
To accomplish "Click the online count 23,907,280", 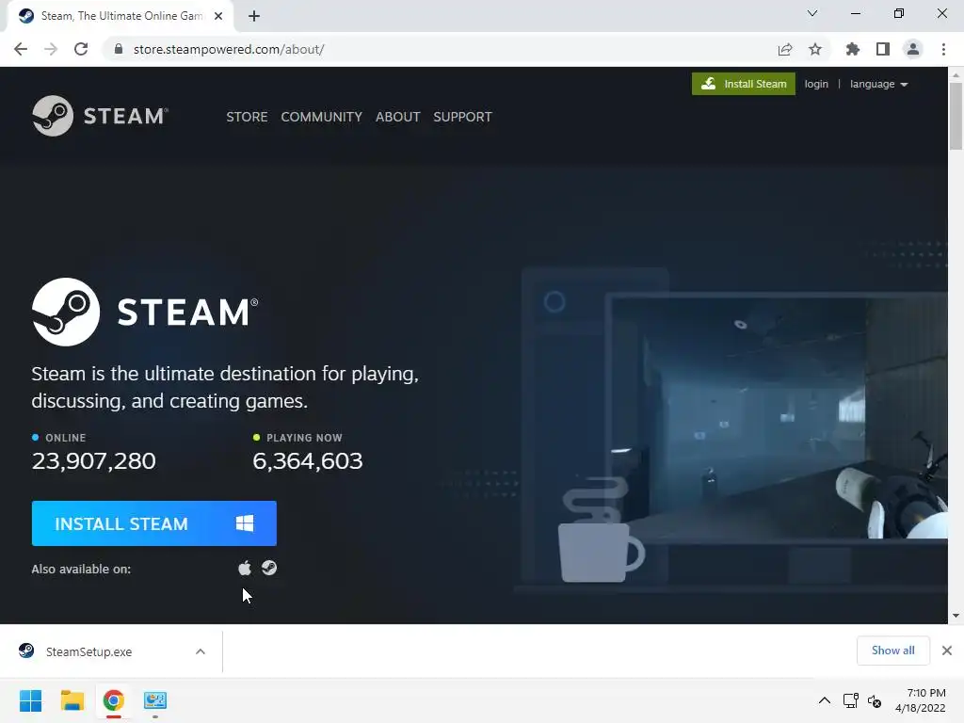I will [93, 460].
